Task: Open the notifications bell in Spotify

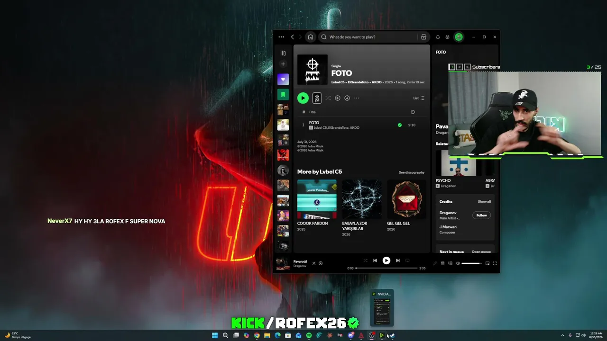Action: tap(438, 37)
